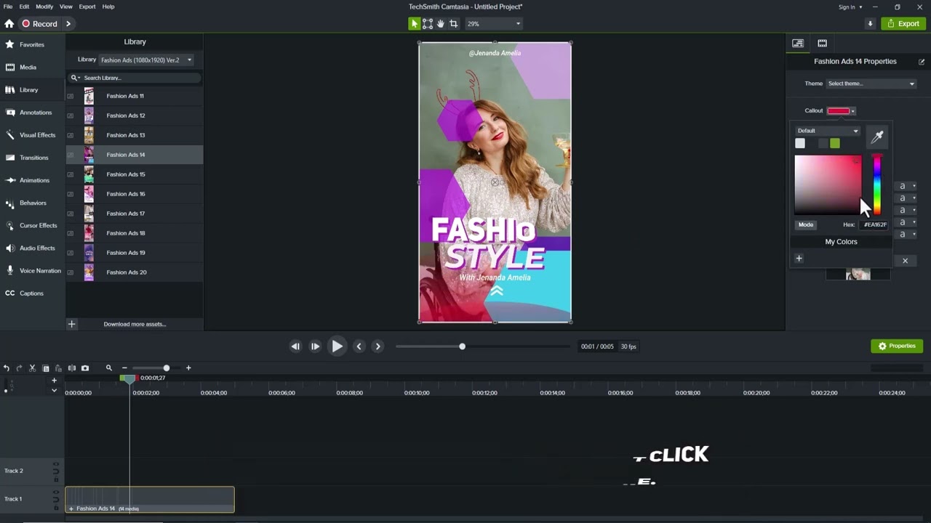Click the timeline zoom magnifier icon
Image resolution: width=931 pixels, height=523 pixels.
(109, 368)
